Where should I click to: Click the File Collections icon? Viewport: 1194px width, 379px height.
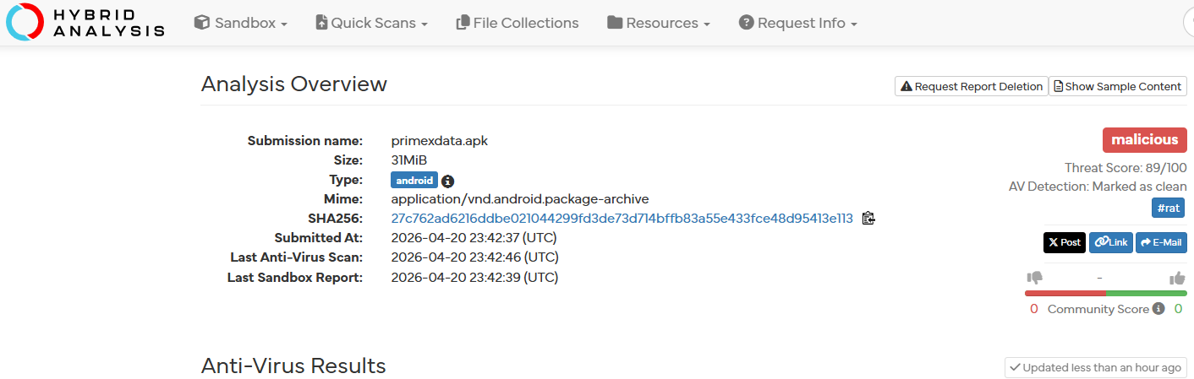[x=463, y=23]
